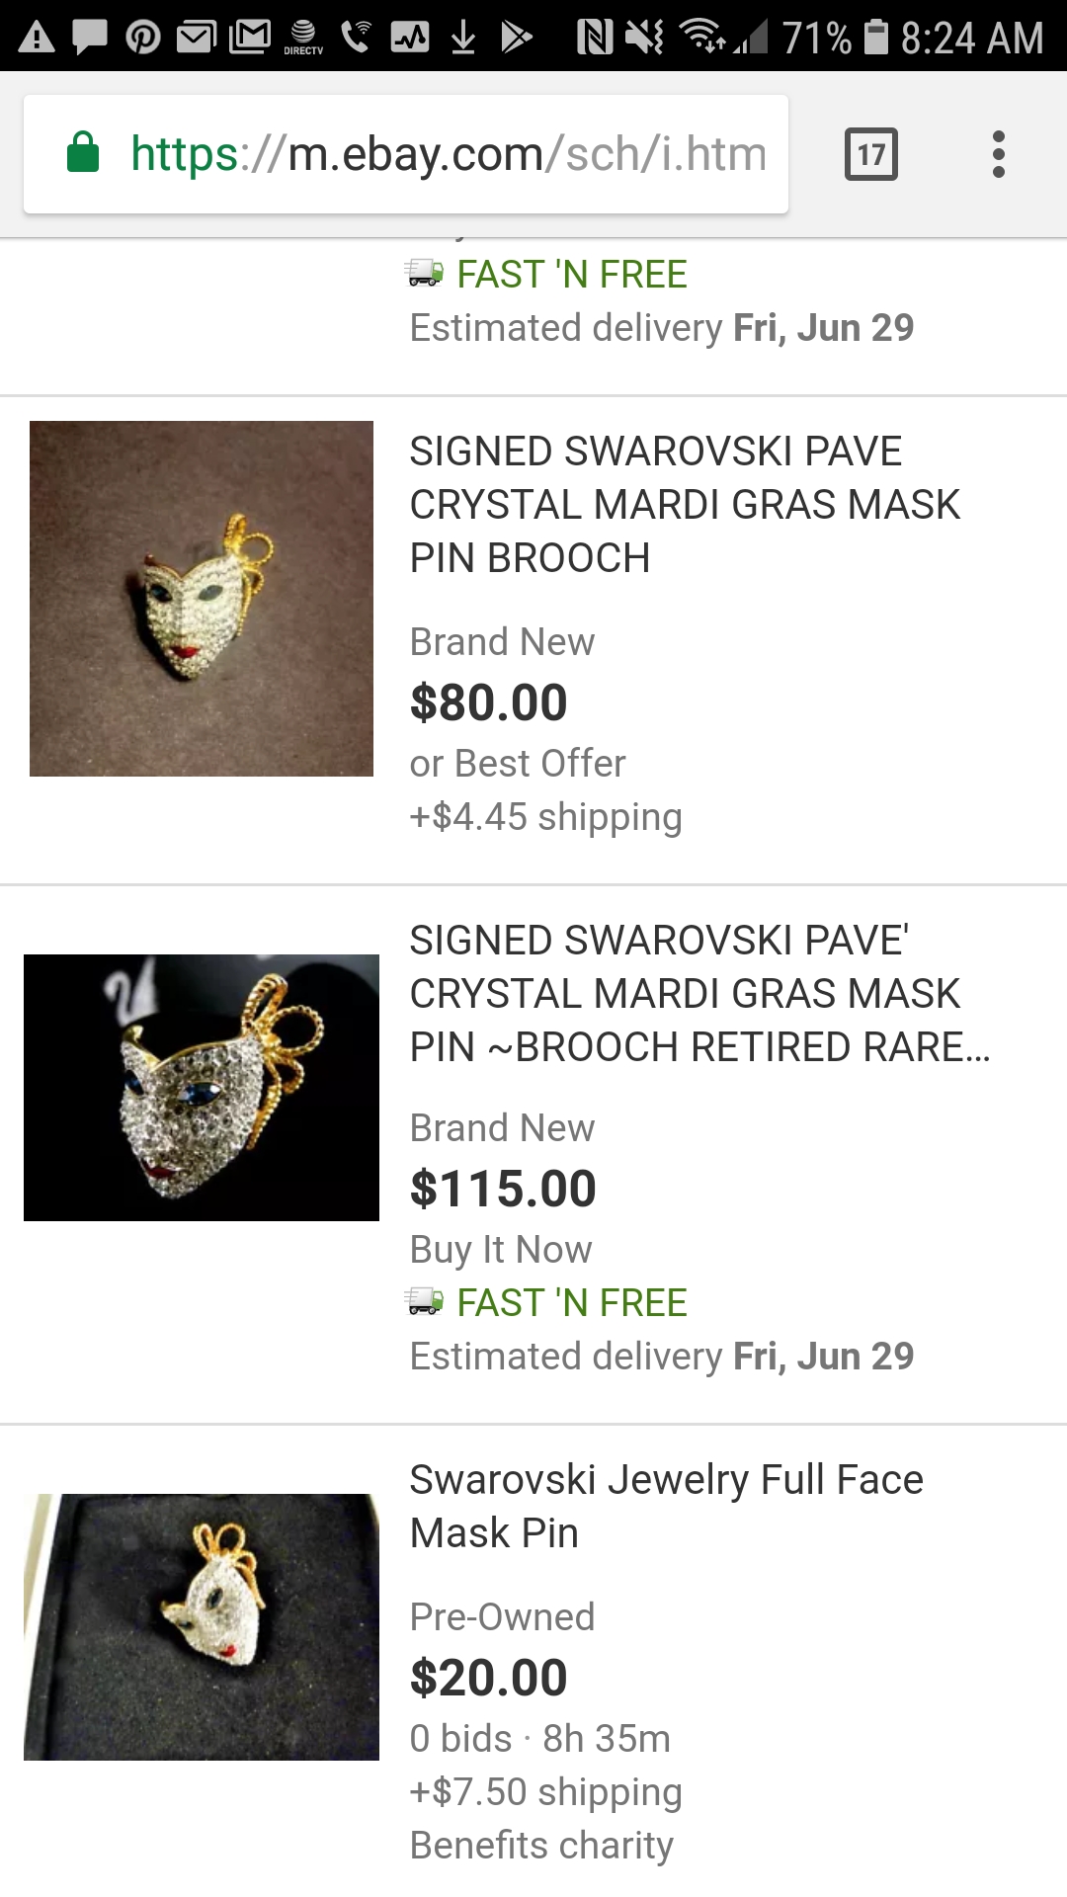Screen dimensions: 1067x1897
Task: Tap the download arrow status icon
Action: 462,38
